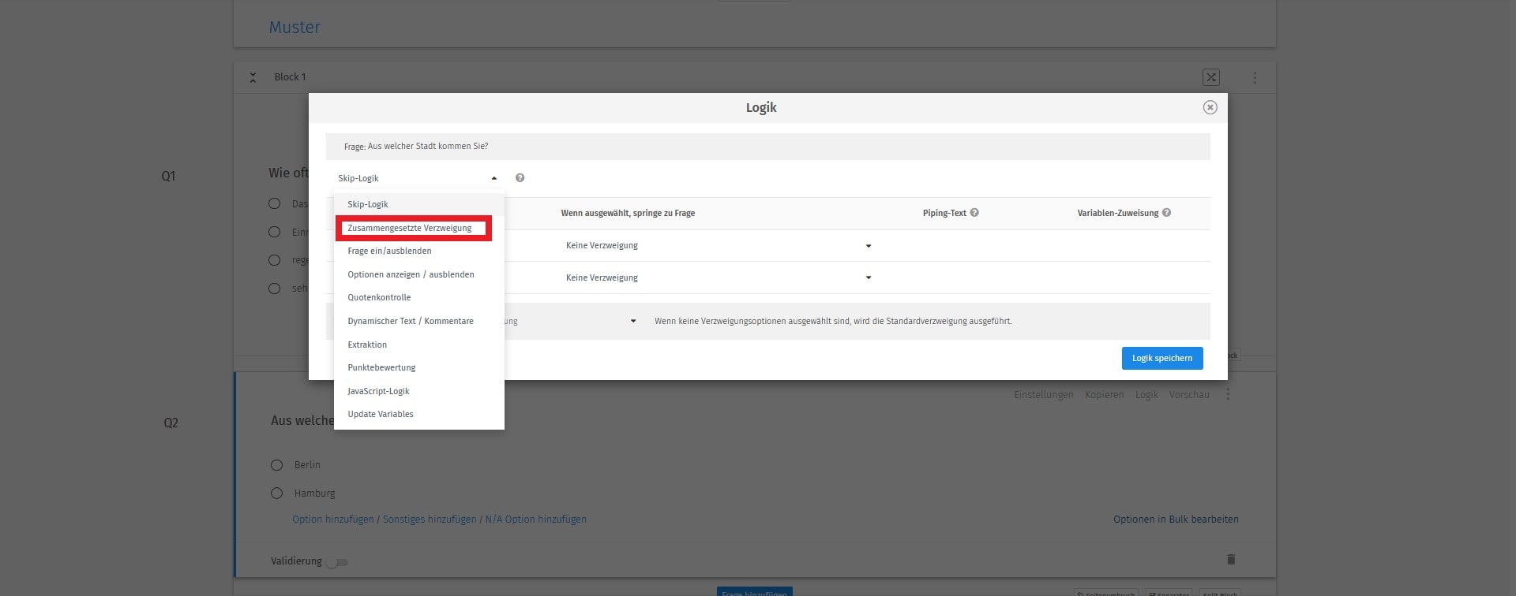This screenshot has width=1516, height=596.
Task: Open the first Keine Verzweigung dropdown
Action: [x=719, y=246]
